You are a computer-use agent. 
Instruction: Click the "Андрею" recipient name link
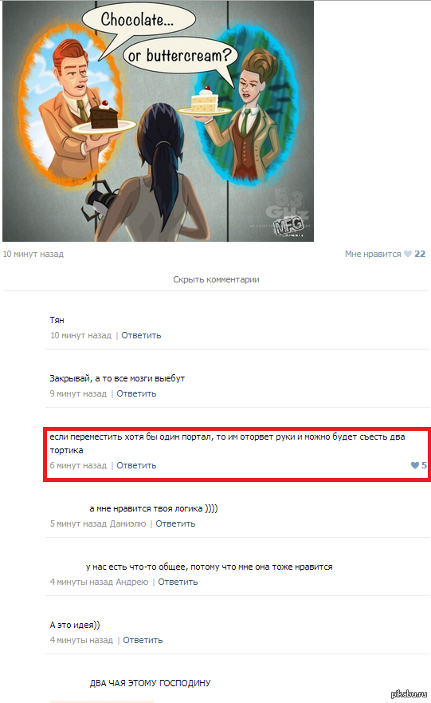[132, 582]
